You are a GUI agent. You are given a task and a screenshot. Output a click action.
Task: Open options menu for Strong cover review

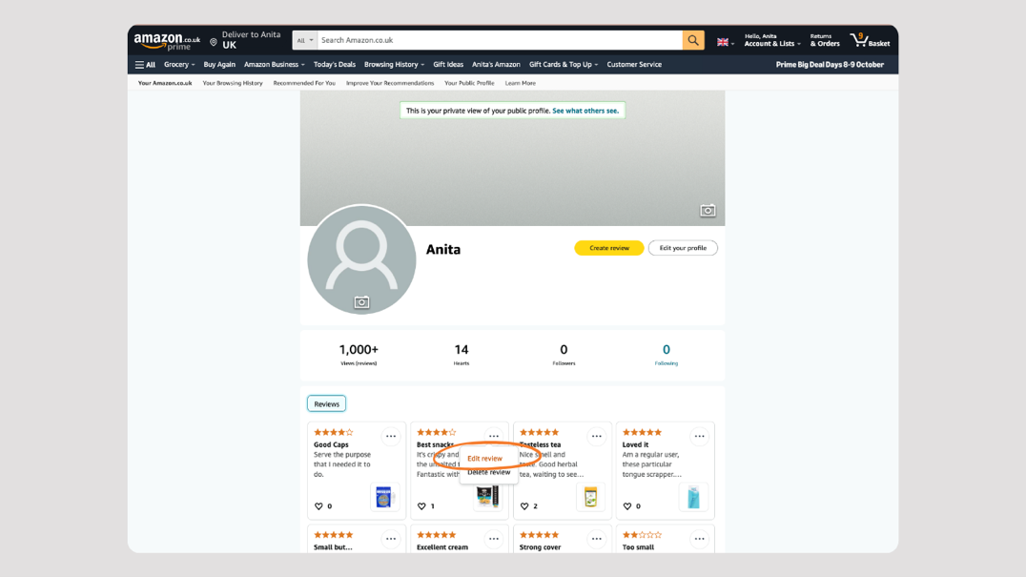click(x=597, y=539)
